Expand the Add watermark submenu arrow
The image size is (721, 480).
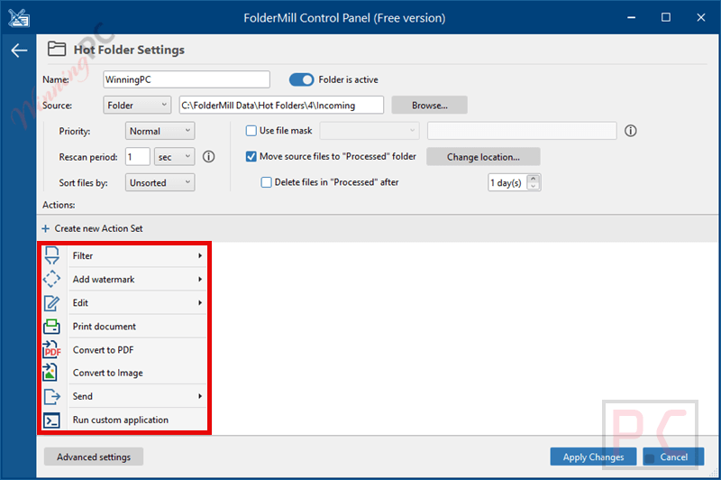click(200, 280)
